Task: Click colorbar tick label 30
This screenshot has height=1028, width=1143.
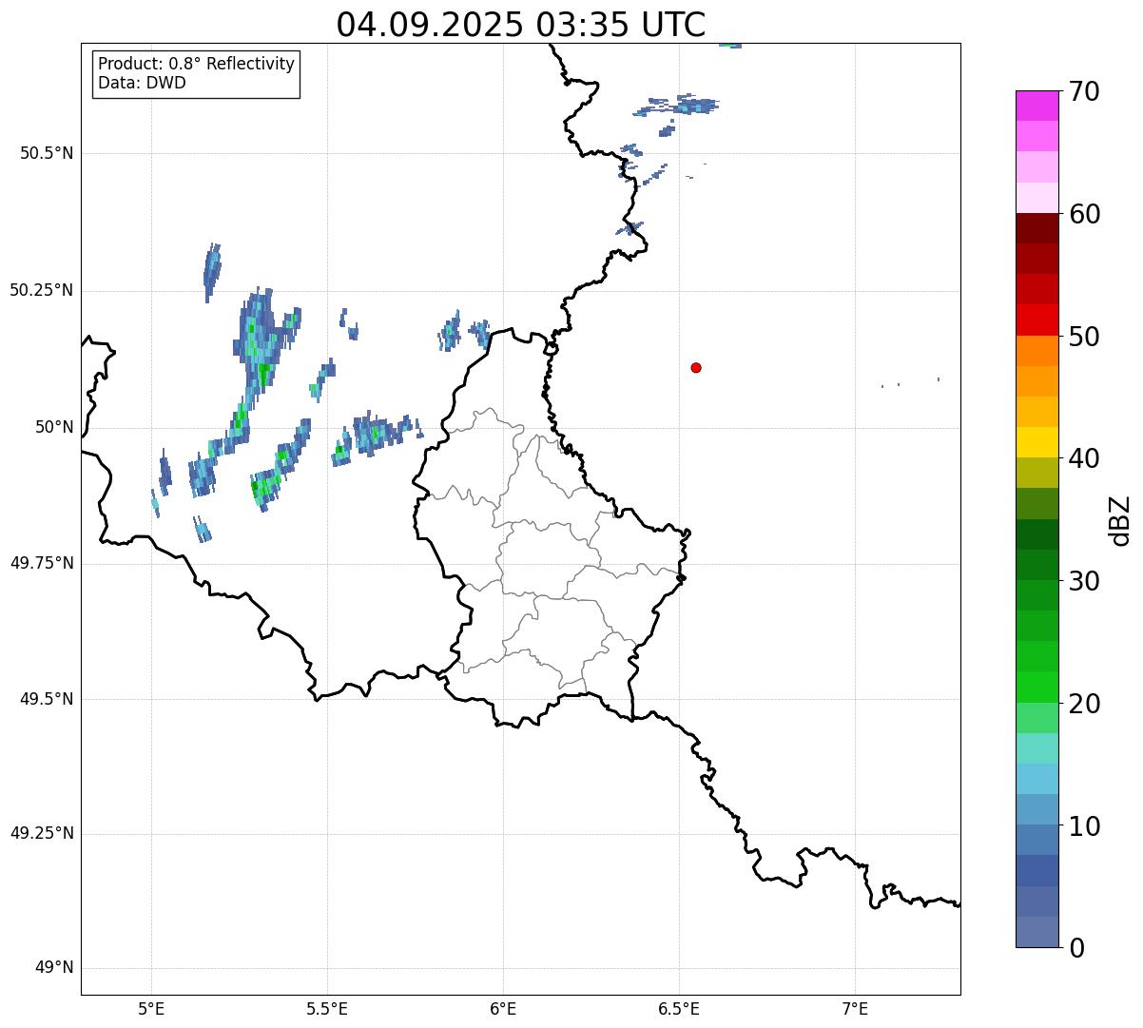Action: (1085, 581)
